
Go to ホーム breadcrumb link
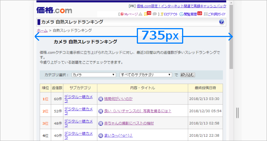(x=42, y=31)
